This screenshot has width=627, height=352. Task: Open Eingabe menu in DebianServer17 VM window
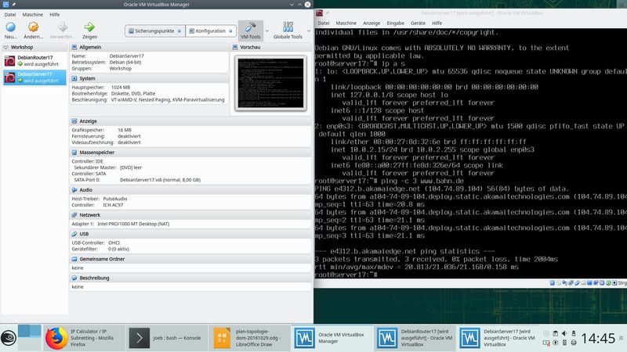[x=395, y=23]
